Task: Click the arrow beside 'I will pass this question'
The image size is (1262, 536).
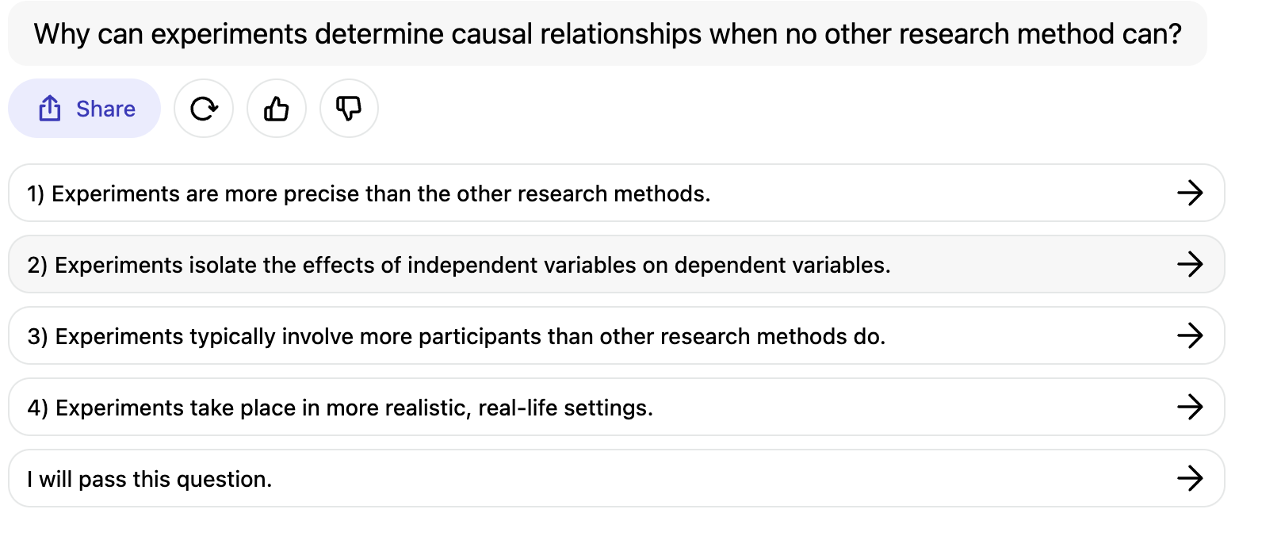Action: [x=1190, y=478]
